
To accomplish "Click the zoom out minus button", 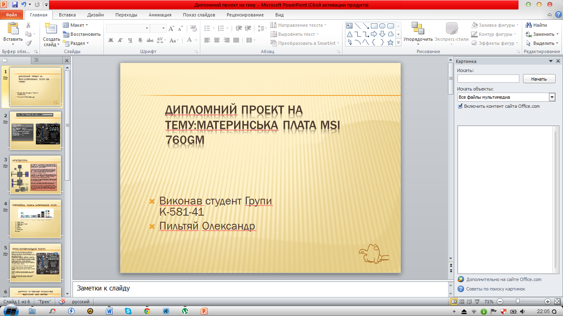I will 500,302.
